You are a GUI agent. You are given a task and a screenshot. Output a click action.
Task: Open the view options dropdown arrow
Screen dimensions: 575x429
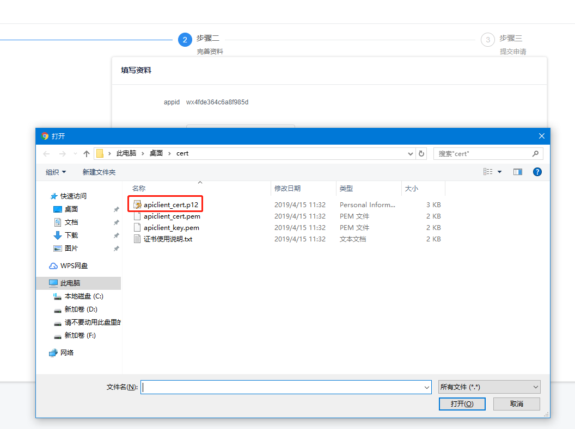pyautogui.click(x=499, y=172)
